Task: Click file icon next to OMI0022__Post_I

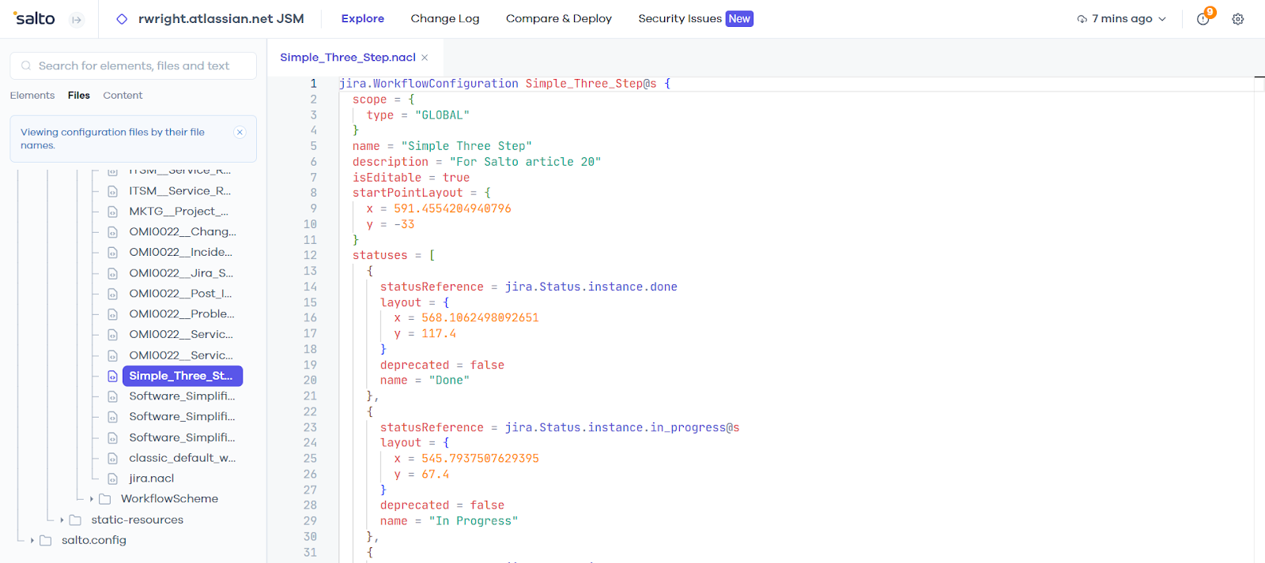Action: [x=112, y=294]
